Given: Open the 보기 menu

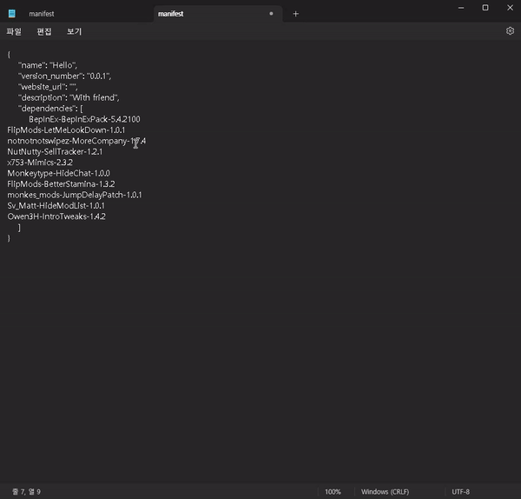Looking at the screenshot, I should click(74, 31).
